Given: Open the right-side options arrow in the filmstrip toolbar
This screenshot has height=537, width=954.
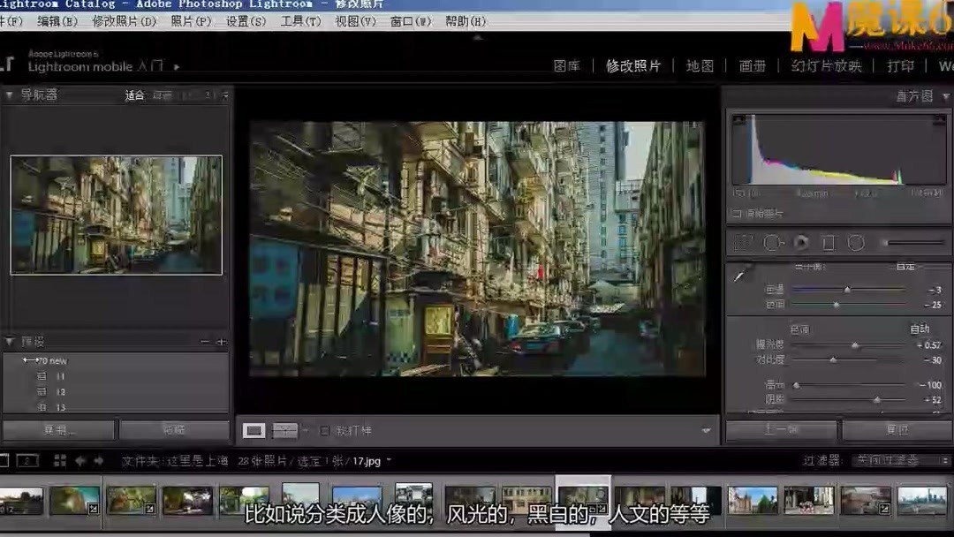Looking at the screenshot, I should [706, 430].
